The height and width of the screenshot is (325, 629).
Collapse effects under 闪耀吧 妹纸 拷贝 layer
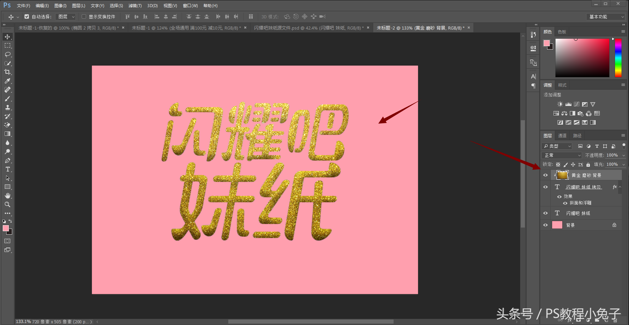(620, 186)
